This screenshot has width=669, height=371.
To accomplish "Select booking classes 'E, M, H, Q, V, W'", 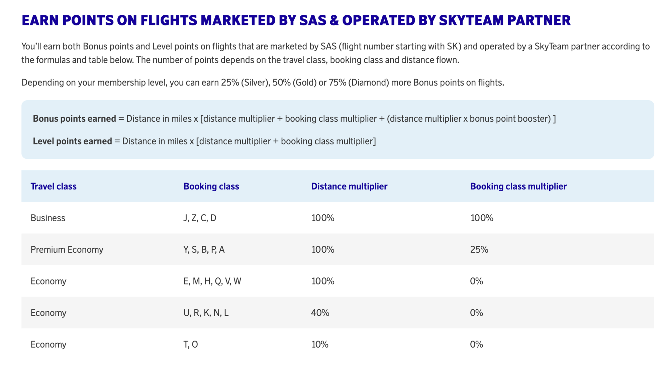I will [212, 281].
